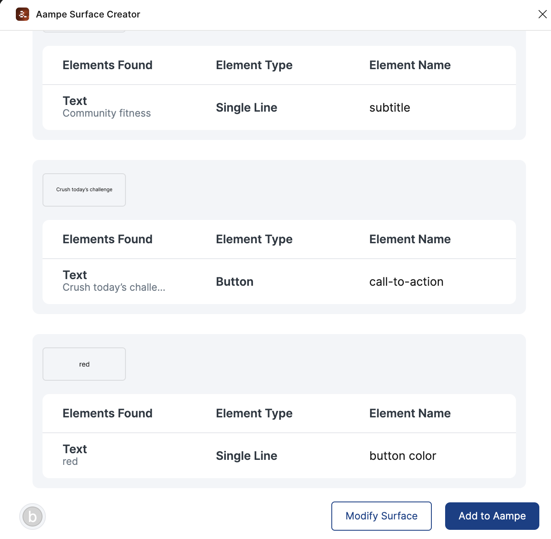
Task: Click the truncated "Crush today's challe..." text element
Action: (x=114, y=287)
